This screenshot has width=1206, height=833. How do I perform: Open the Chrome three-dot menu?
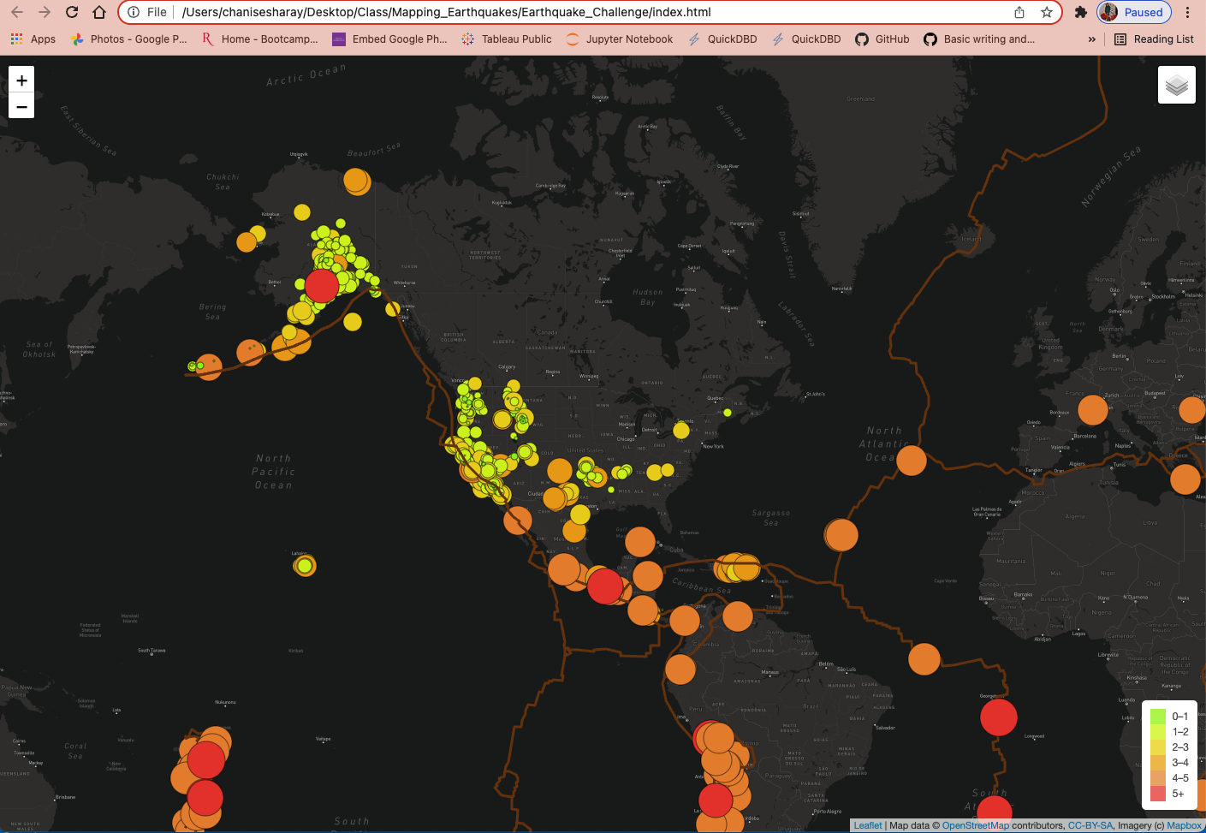click(x=1188, y=12)
